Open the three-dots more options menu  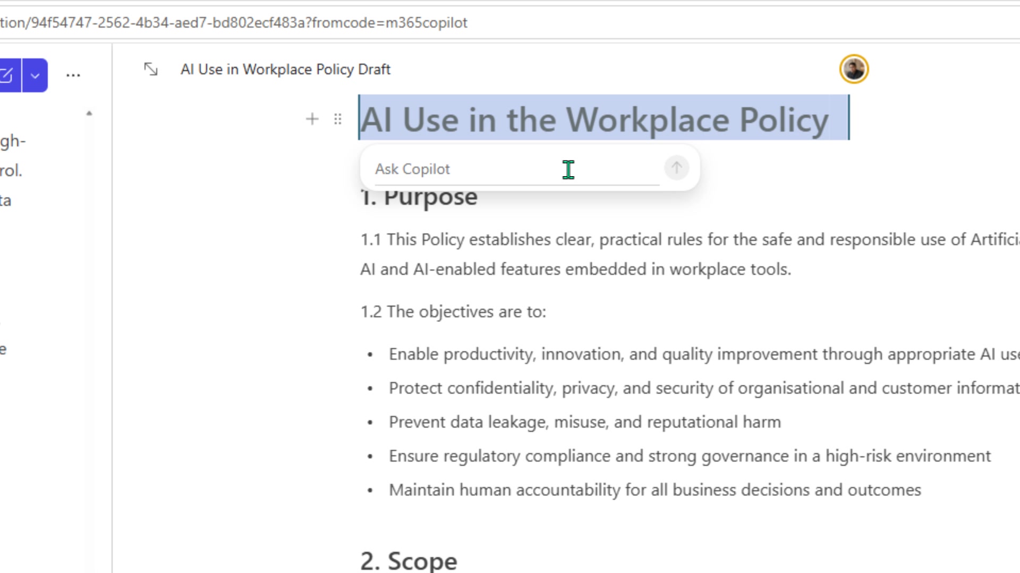(x=73, y=75)
